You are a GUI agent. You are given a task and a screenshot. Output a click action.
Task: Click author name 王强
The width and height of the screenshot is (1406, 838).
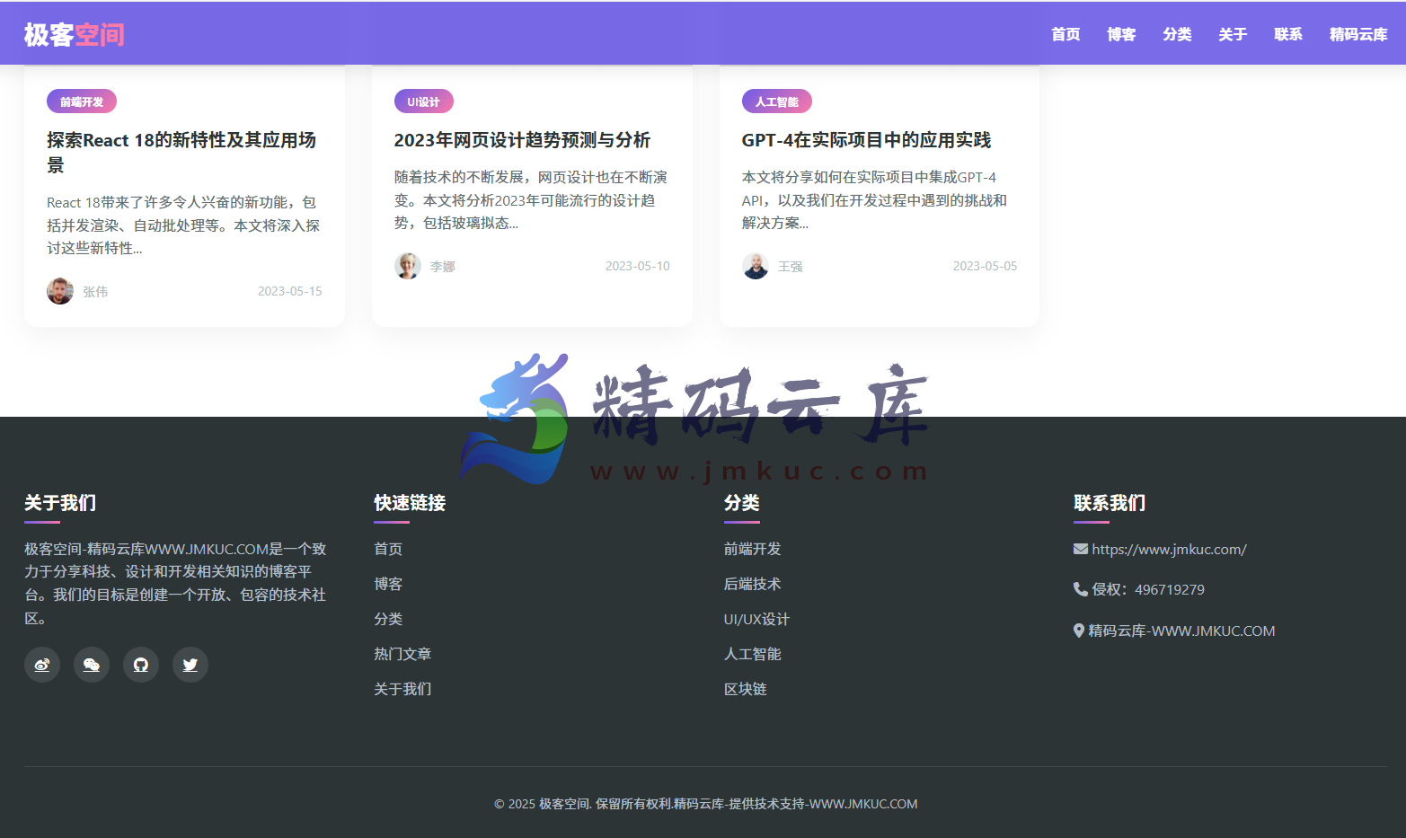point(791,267)
